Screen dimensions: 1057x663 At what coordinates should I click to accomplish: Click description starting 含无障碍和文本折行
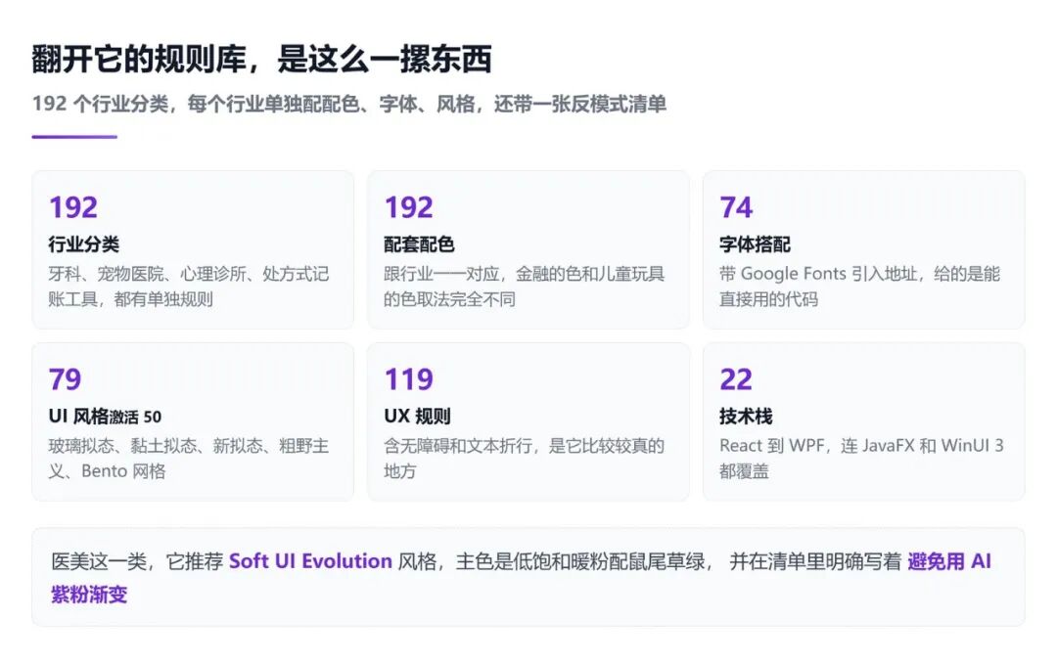pos(525,459)
